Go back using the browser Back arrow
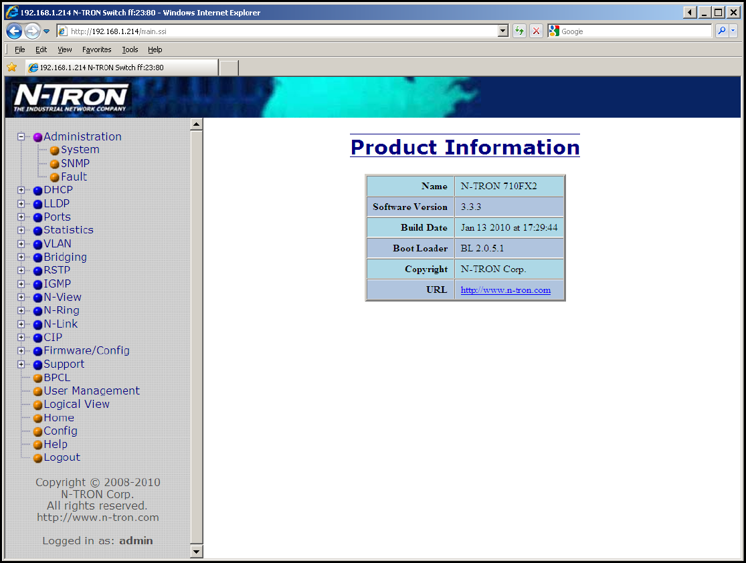 point(14,31)
